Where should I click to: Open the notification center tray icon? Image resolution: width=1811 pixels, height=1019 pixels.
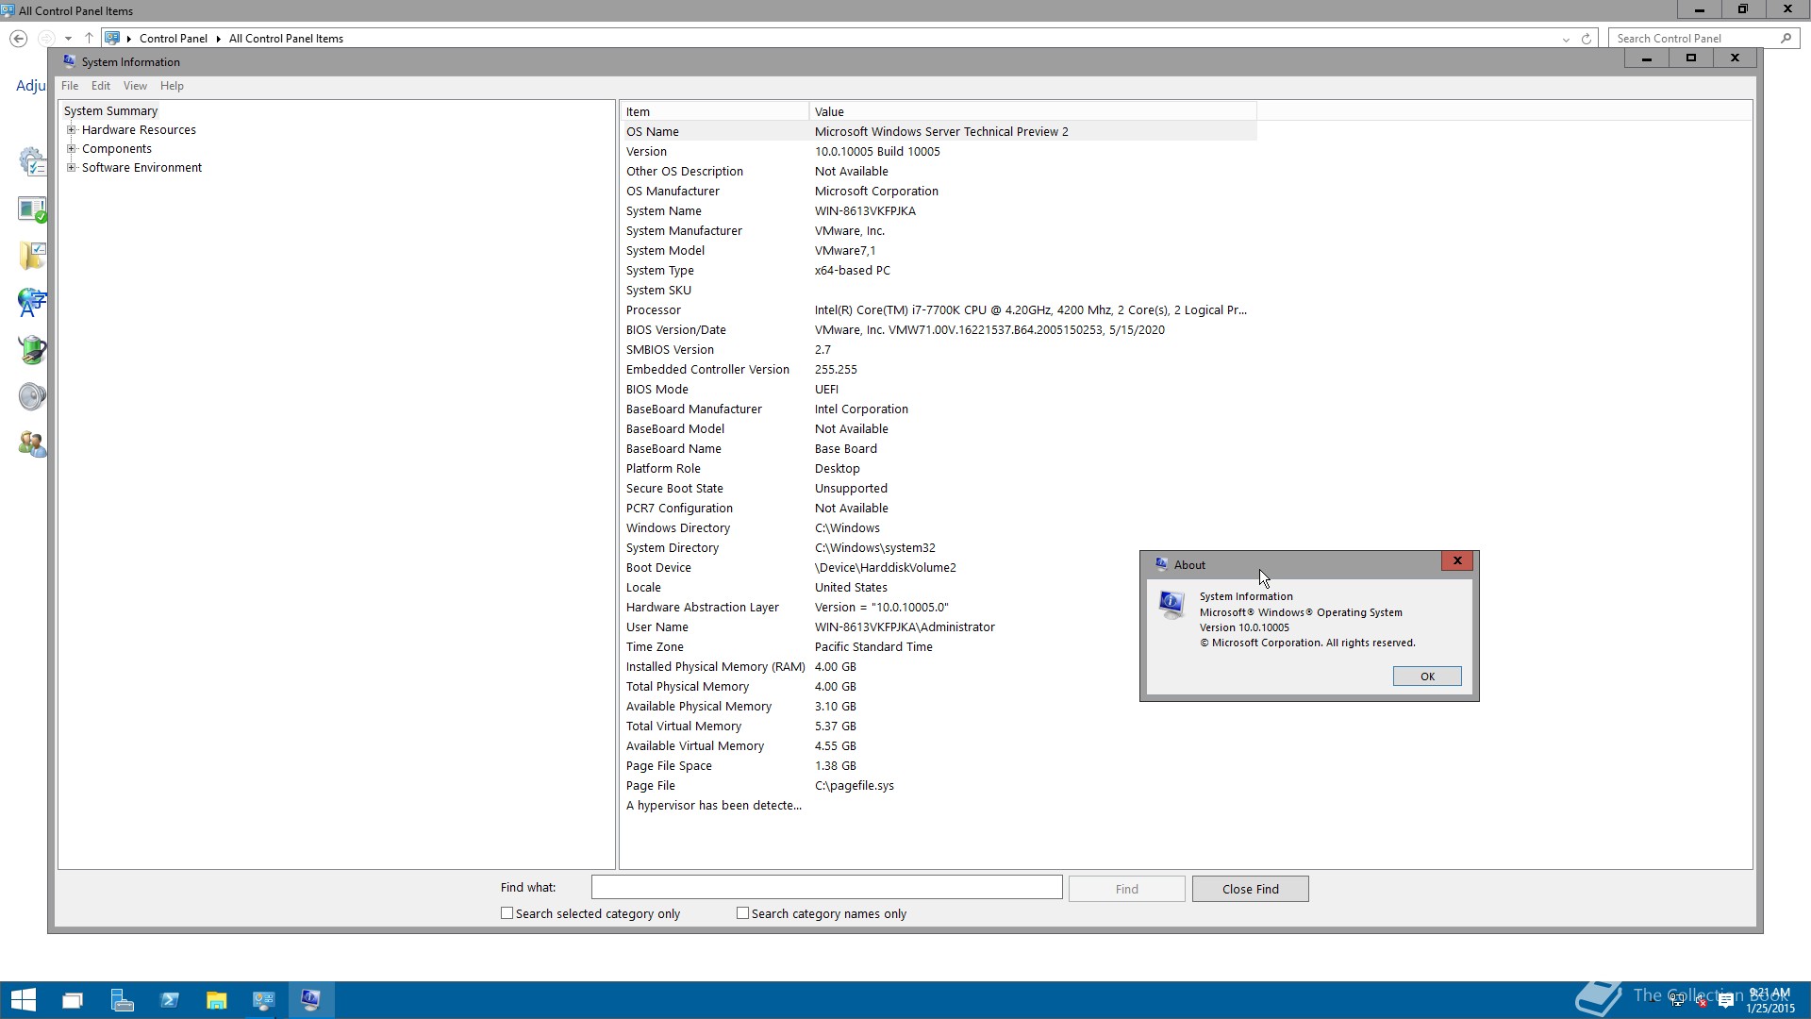point(1726,1001)
